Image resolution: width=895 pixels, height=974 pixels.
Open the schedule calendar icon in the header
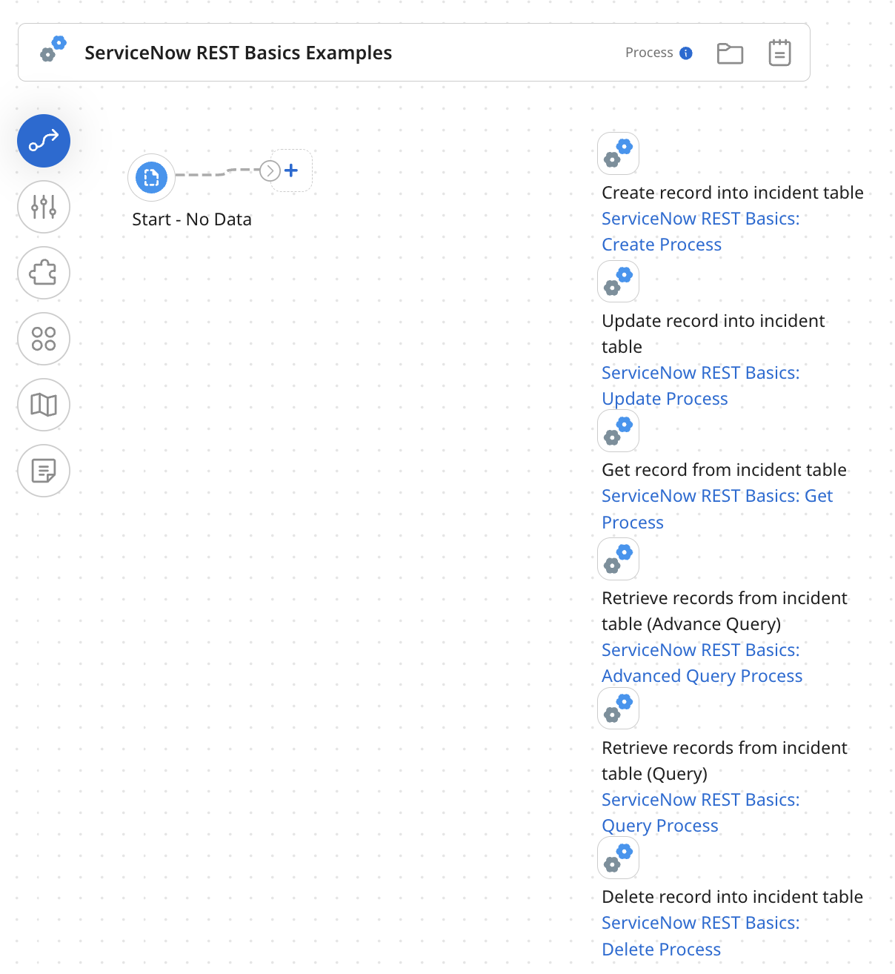click(779, 53)
